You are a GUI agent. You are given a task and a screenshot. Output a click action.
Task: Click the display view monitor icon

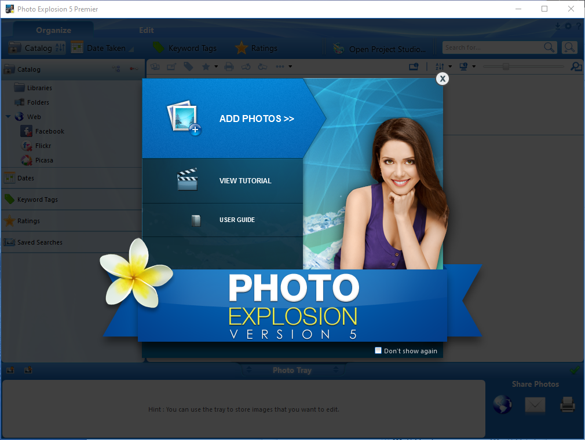(x=464, y=66)
